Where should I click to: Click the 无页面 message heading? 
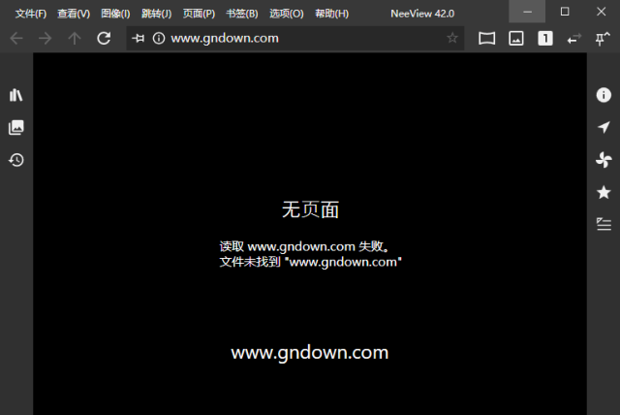coord(310,209)
